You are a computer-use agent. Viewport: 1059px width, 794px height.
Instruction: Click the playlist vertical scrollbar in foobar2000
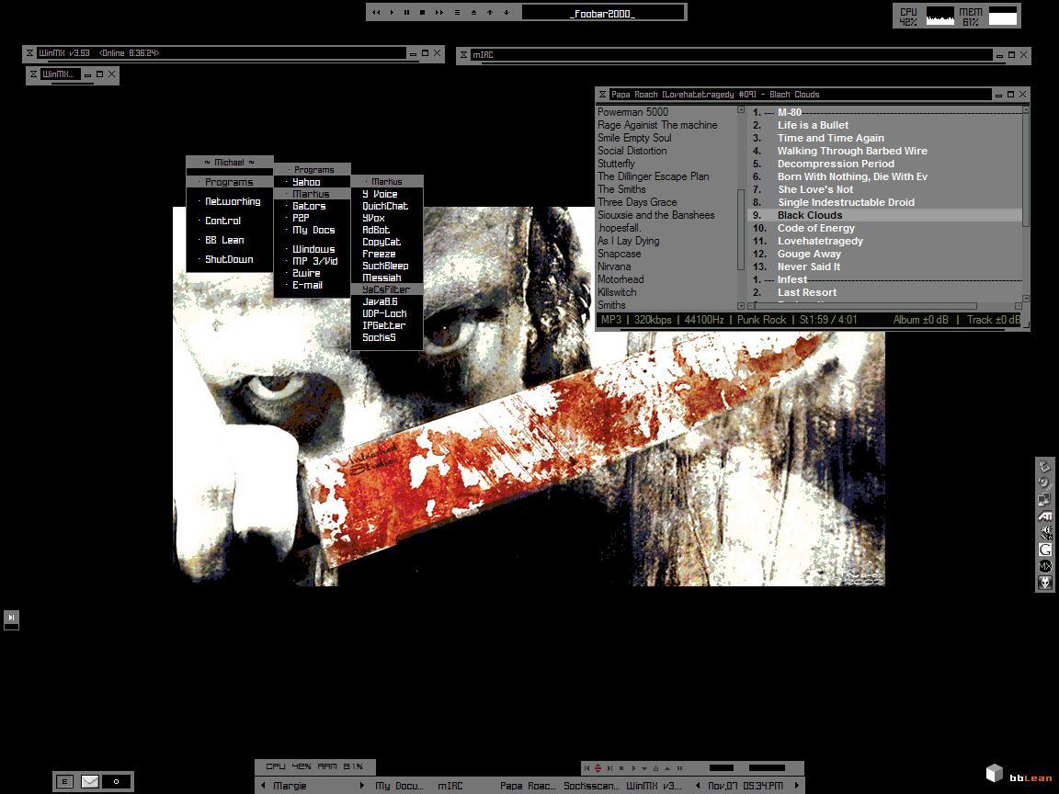coord(1026,202)
